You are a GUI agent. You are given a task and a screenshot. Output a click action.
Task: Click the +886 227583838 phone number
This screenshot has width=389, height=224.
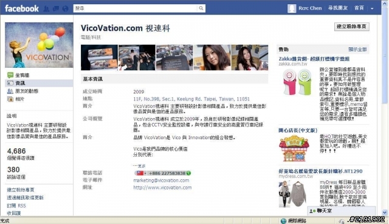coord(167,173)
